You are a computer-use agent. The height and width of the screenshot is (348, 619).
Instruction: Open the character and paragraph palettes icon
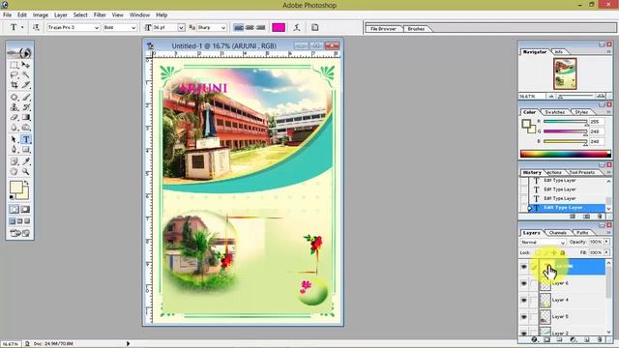(x=315, y=27)
